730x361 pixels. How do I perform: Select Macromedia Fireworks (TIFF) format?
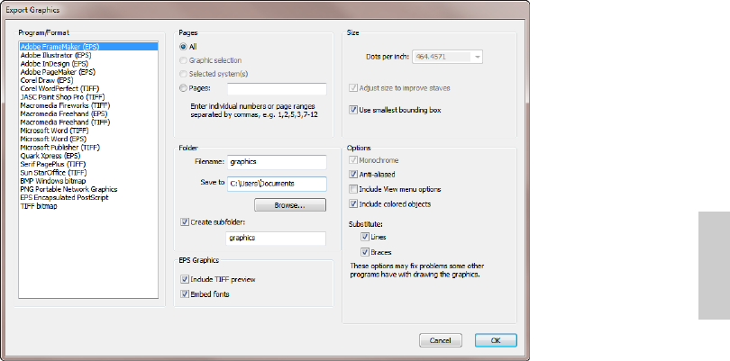(x=88, y=105)
